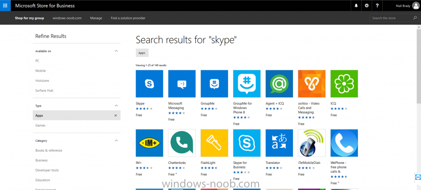Viewport: 421px width, 190px height.
Task: Open Find a solution provider
Action: coord(128,18)
